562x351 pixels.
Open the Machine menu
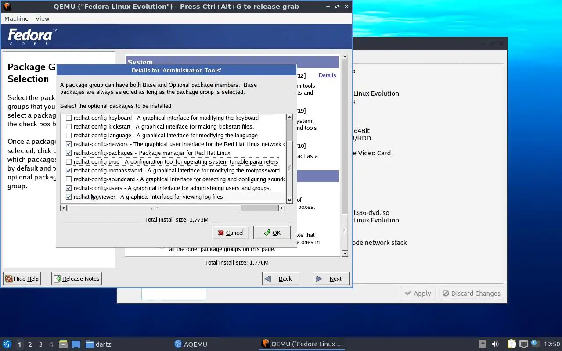(16, 18)
